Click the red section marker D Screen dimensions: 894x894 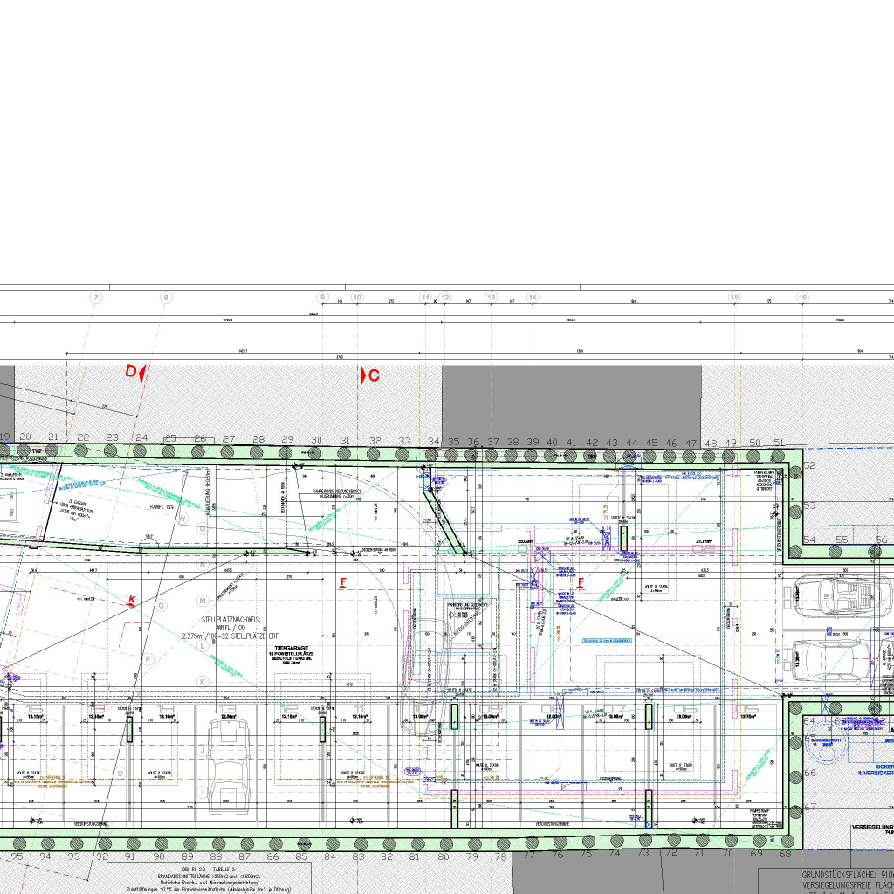132,372
